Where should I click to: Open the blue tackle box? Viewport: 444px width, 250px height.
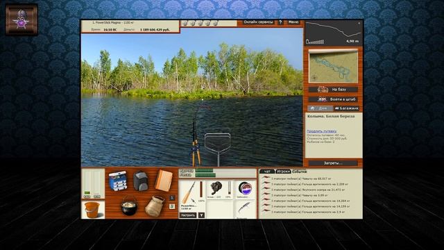point(118,181)
